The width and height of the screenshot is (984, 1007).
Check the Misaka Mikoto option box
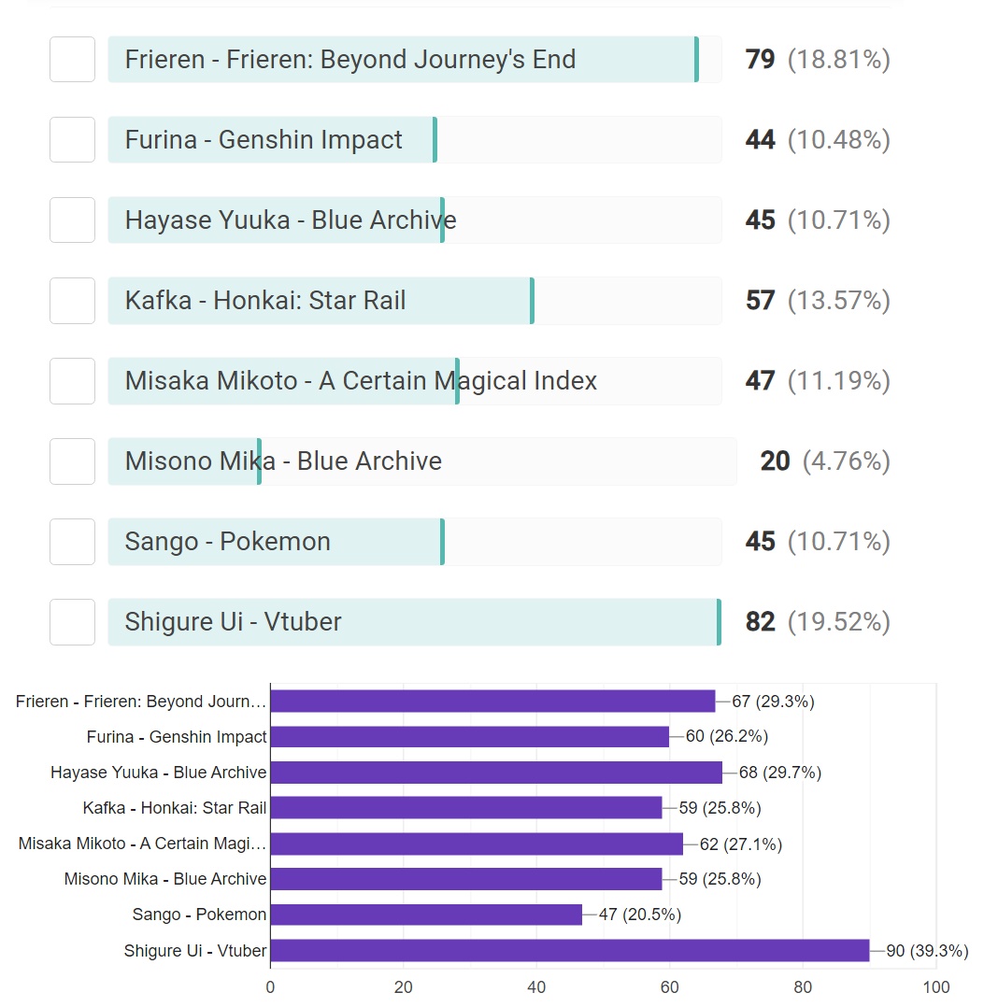(x=72, y=381)
